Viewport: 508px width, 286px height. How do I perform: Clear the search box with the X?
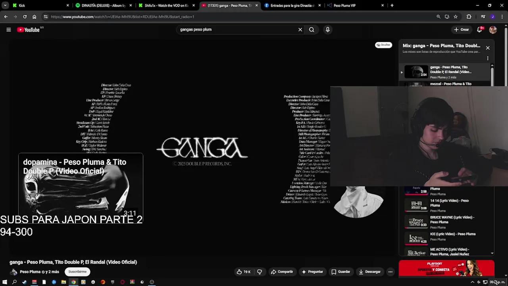300,29
